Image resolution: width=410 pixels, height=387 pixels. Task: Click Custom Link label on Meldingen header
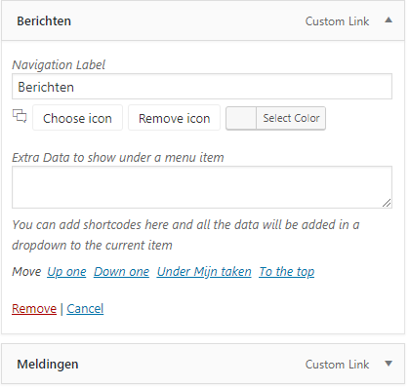click(x=337, y=365)
